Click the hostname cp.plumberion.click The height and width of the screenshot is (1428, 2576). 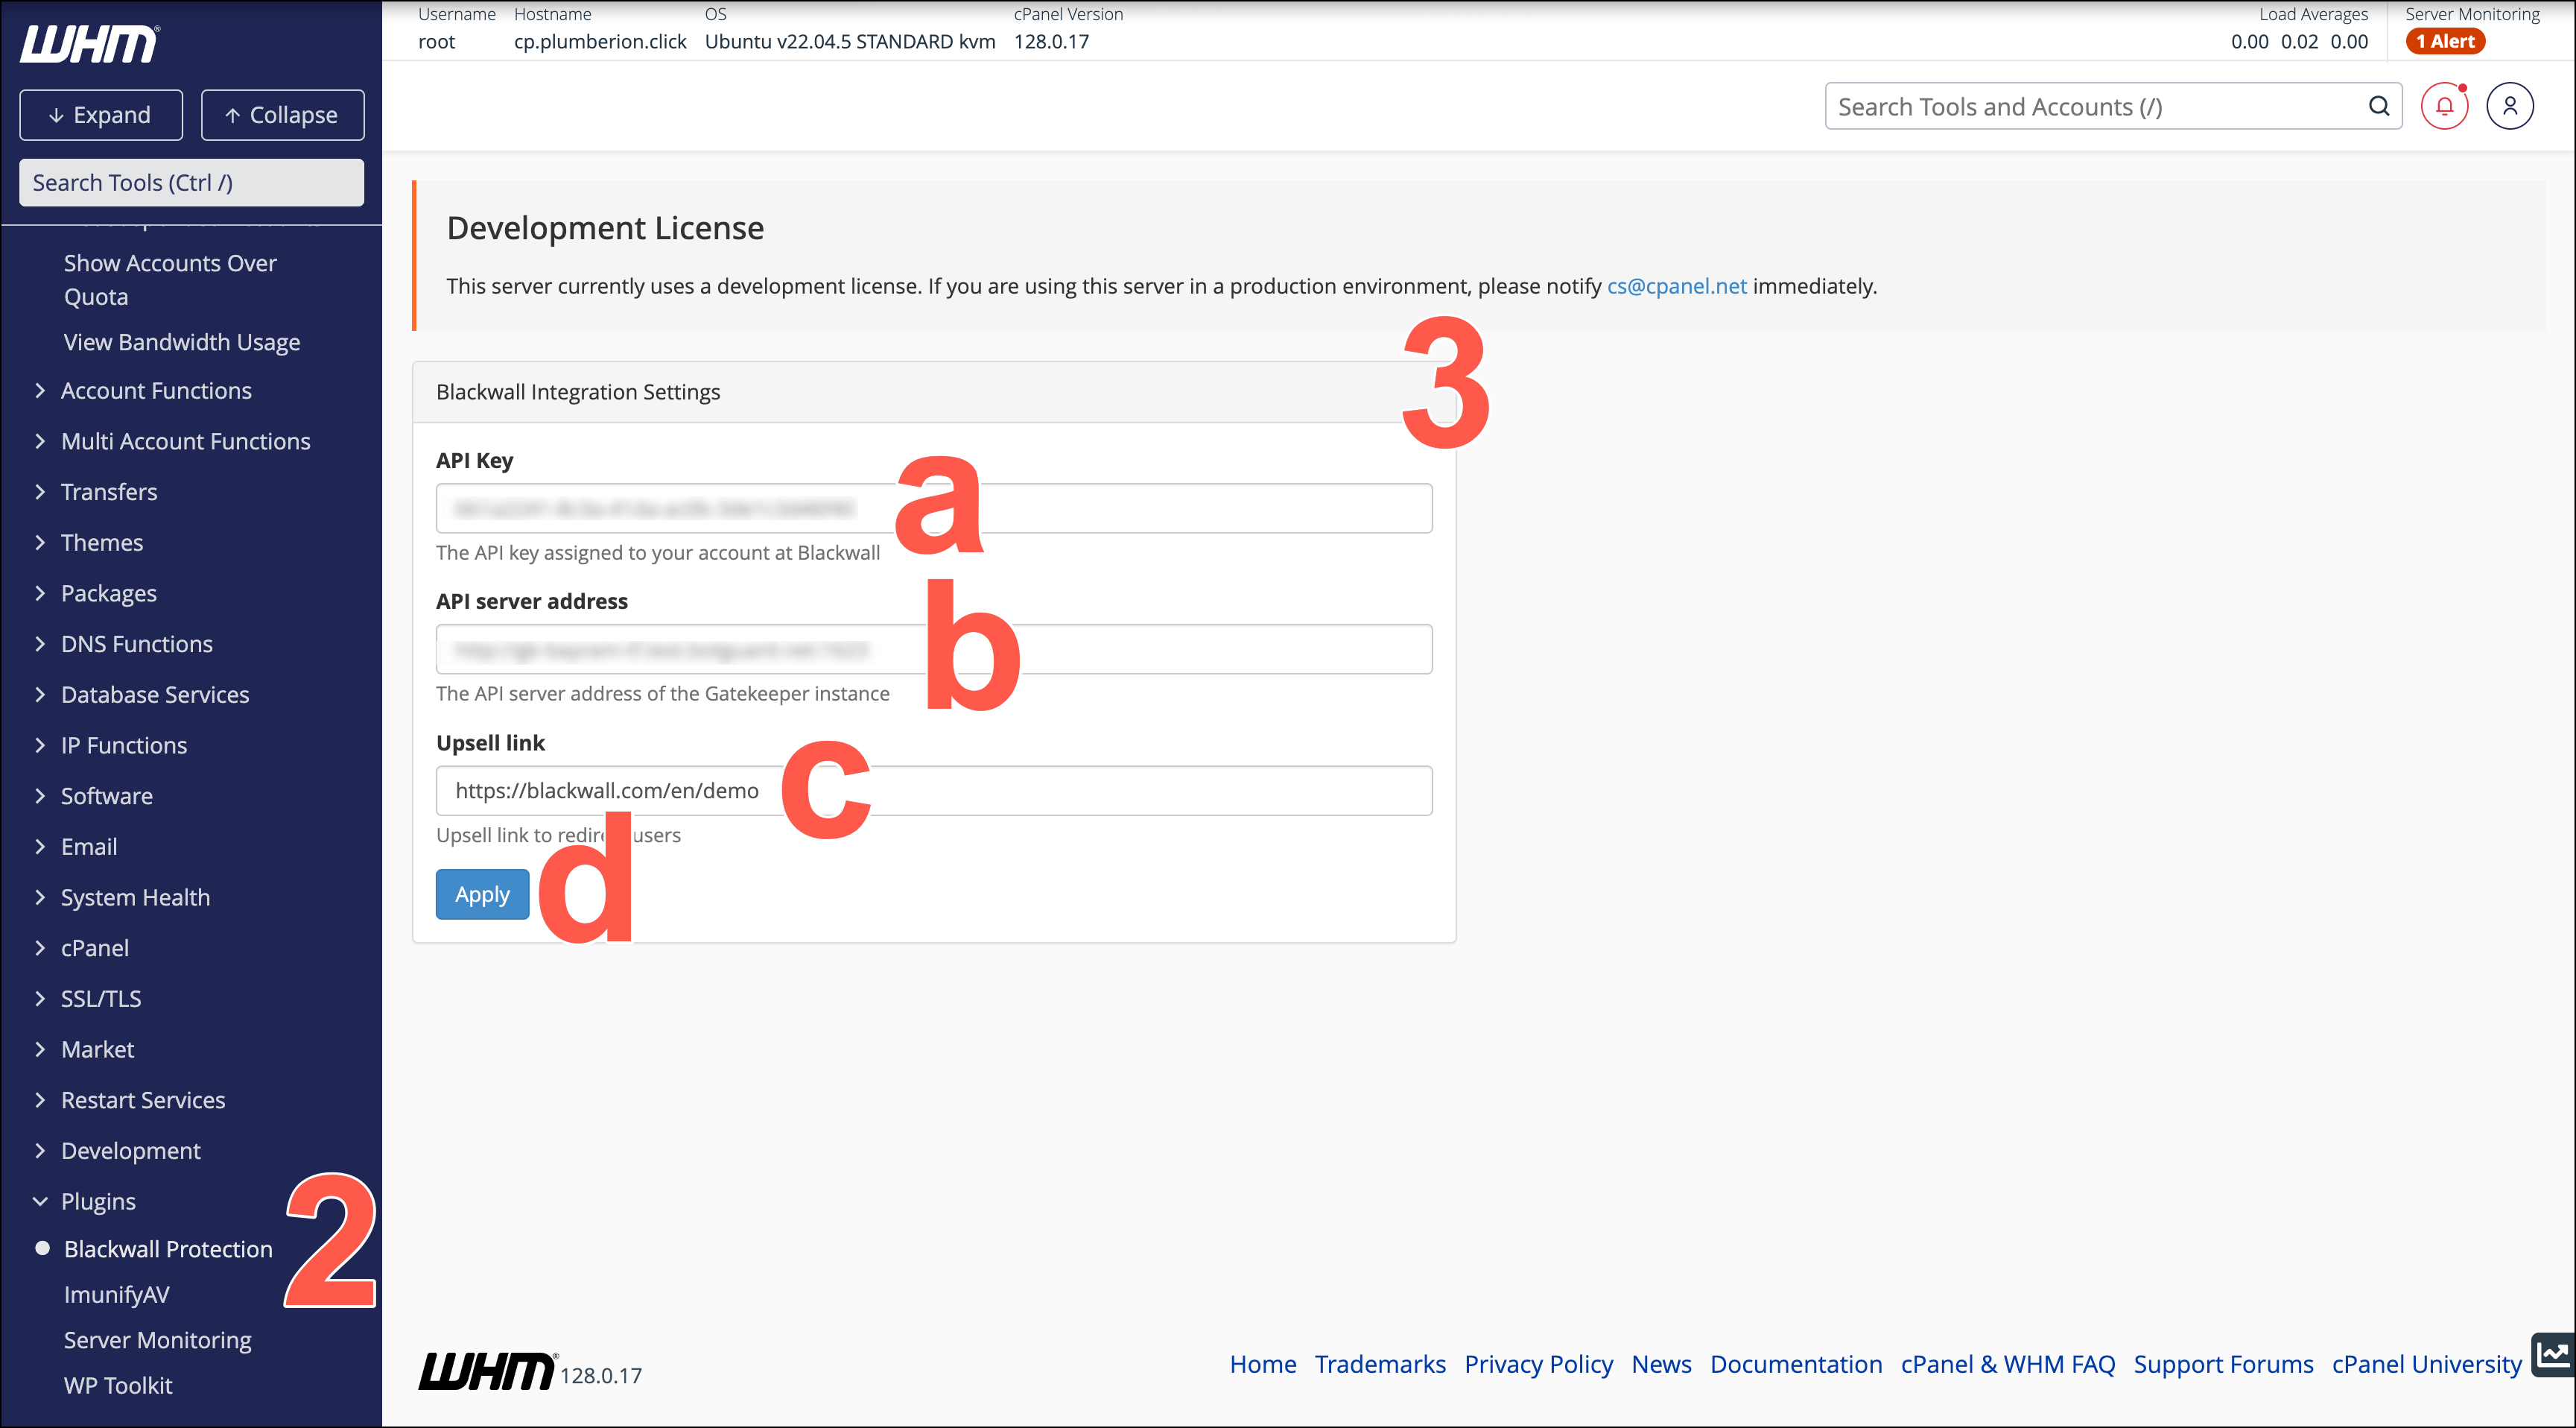[x=600, y=41]
